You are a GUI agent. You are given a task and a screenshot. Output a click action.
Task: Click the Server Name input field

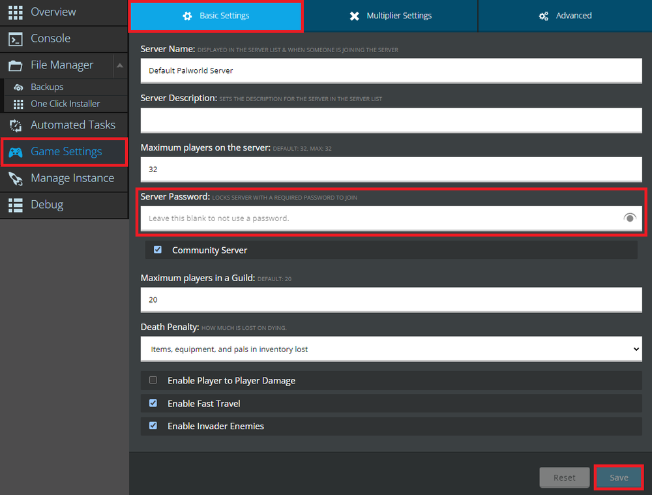pos(391,70)
